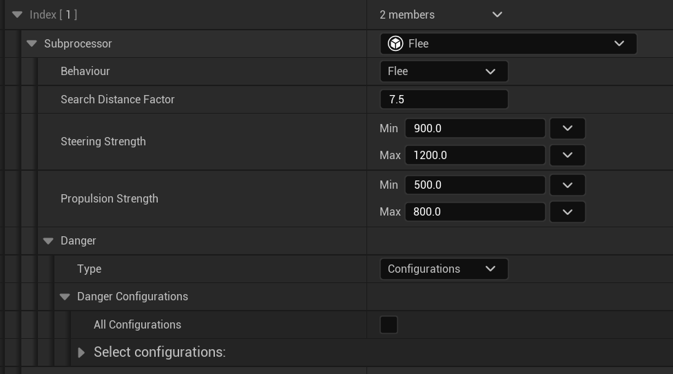Collapse the Danger Configurations group
This screenshot has width=673, height=374.
click(65, 296)
